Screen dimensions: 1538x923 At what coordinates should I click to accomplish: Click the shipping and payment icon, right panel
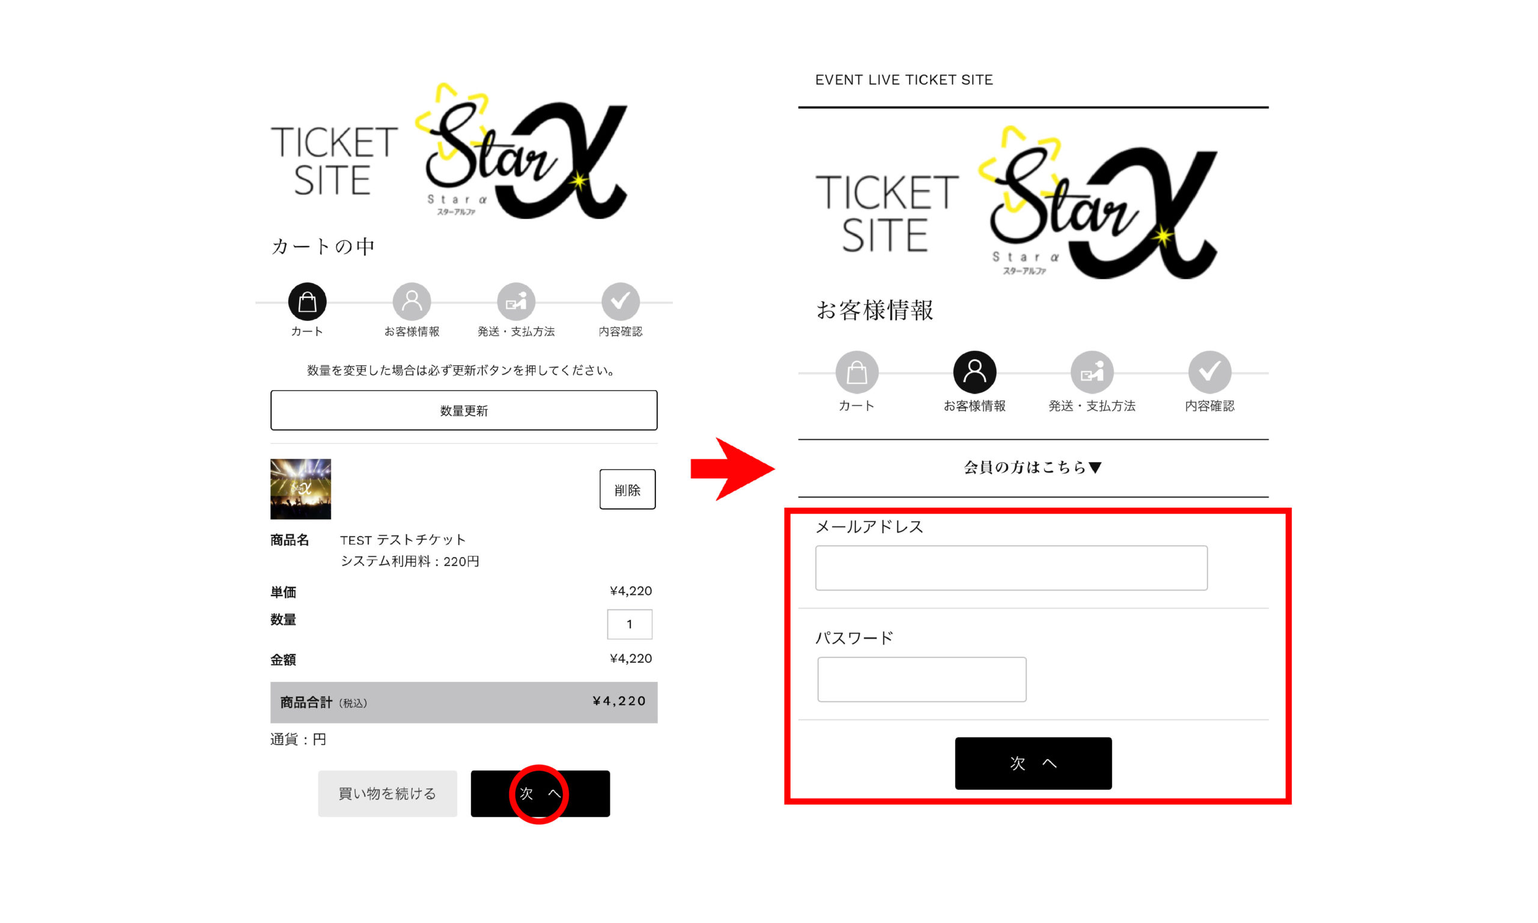pyautogui.click(x=1092, y=372)
